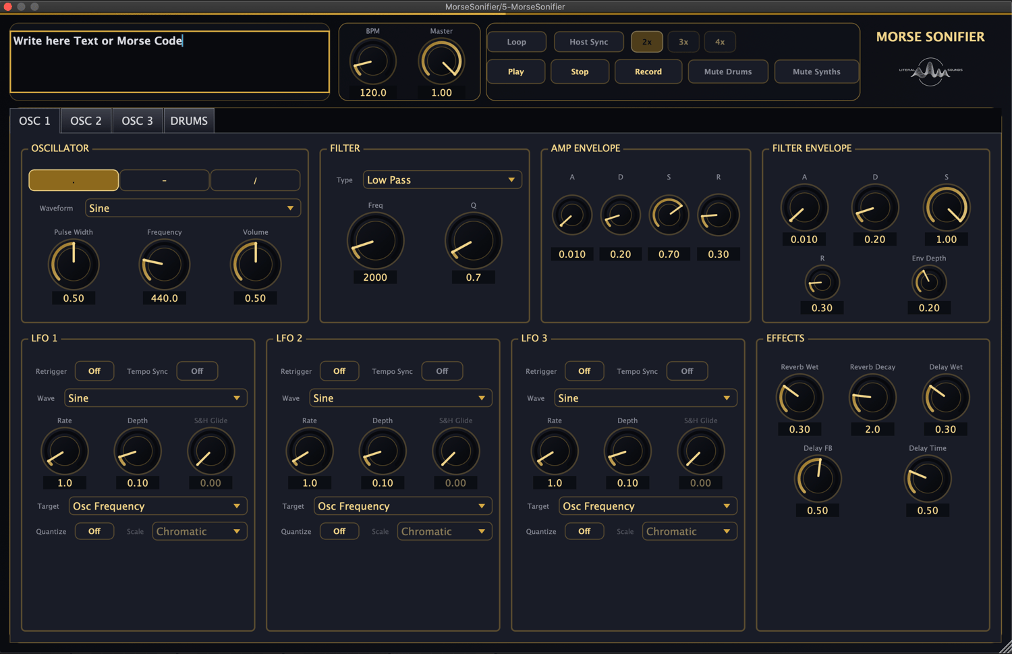Switch to the OSC 3 tab

pos(138,121)
